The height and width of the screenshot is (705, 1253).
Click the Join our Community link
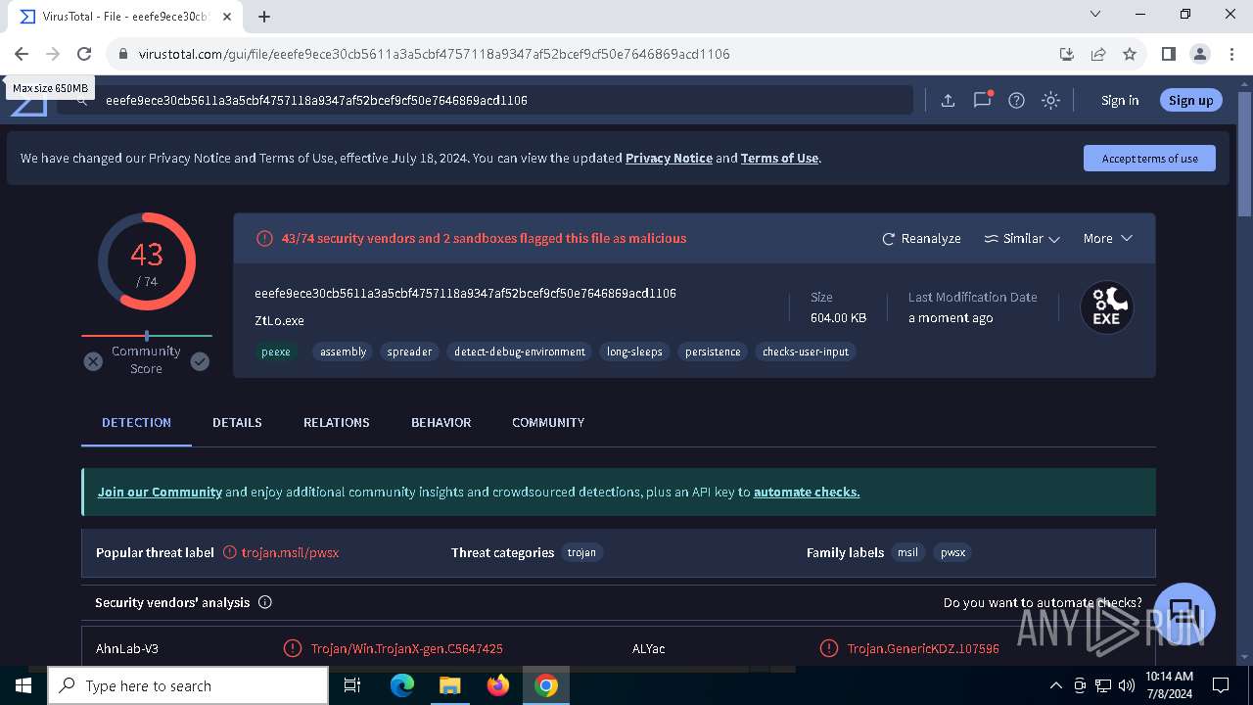pos(160,492)
